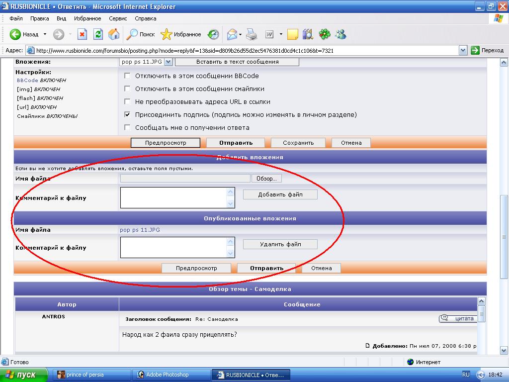Click upper Отмена button beside Сохранить
The width and height of the screenshot is (509, 382).
[351, 143]
